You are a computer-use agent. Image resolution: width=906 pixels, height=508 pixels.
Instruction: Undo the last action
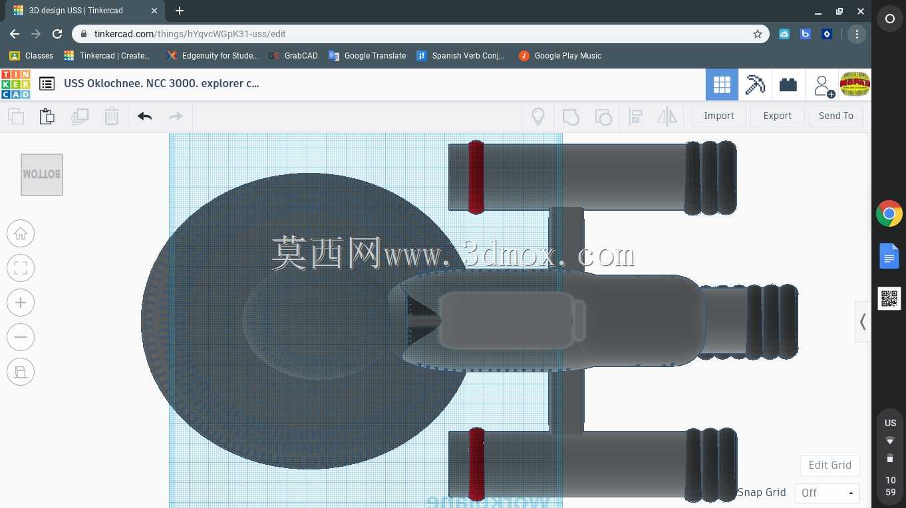tap(144, 116)
